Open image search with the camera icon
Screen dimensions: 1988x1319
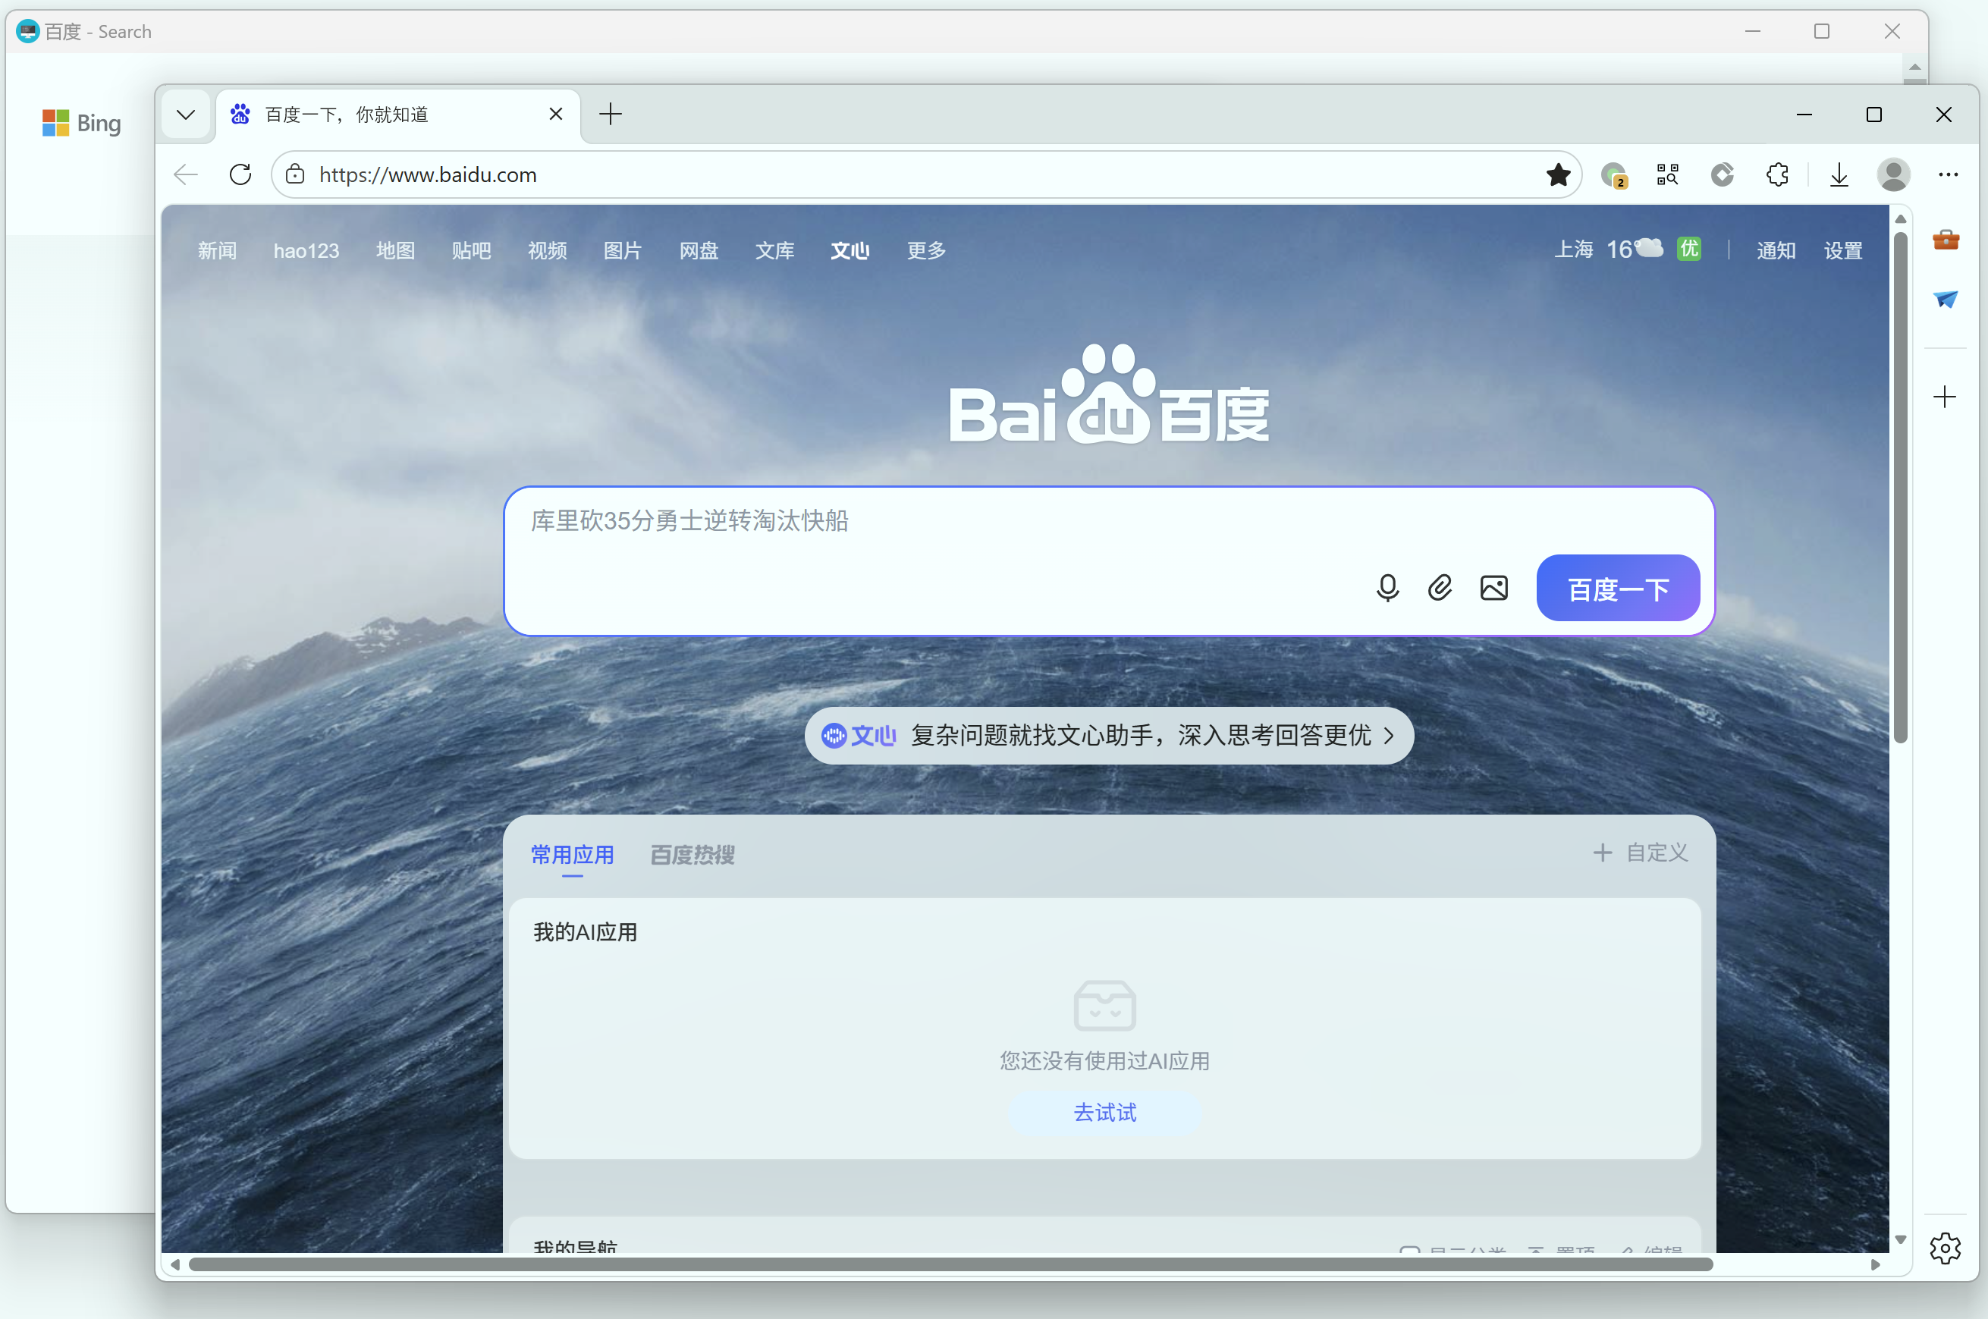click(x=1494, y=588)
